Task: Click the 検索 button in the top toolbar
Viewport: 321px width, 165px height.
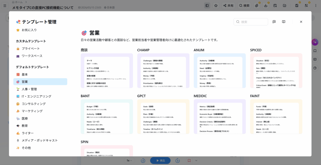Action: click(x=245, y=6)
